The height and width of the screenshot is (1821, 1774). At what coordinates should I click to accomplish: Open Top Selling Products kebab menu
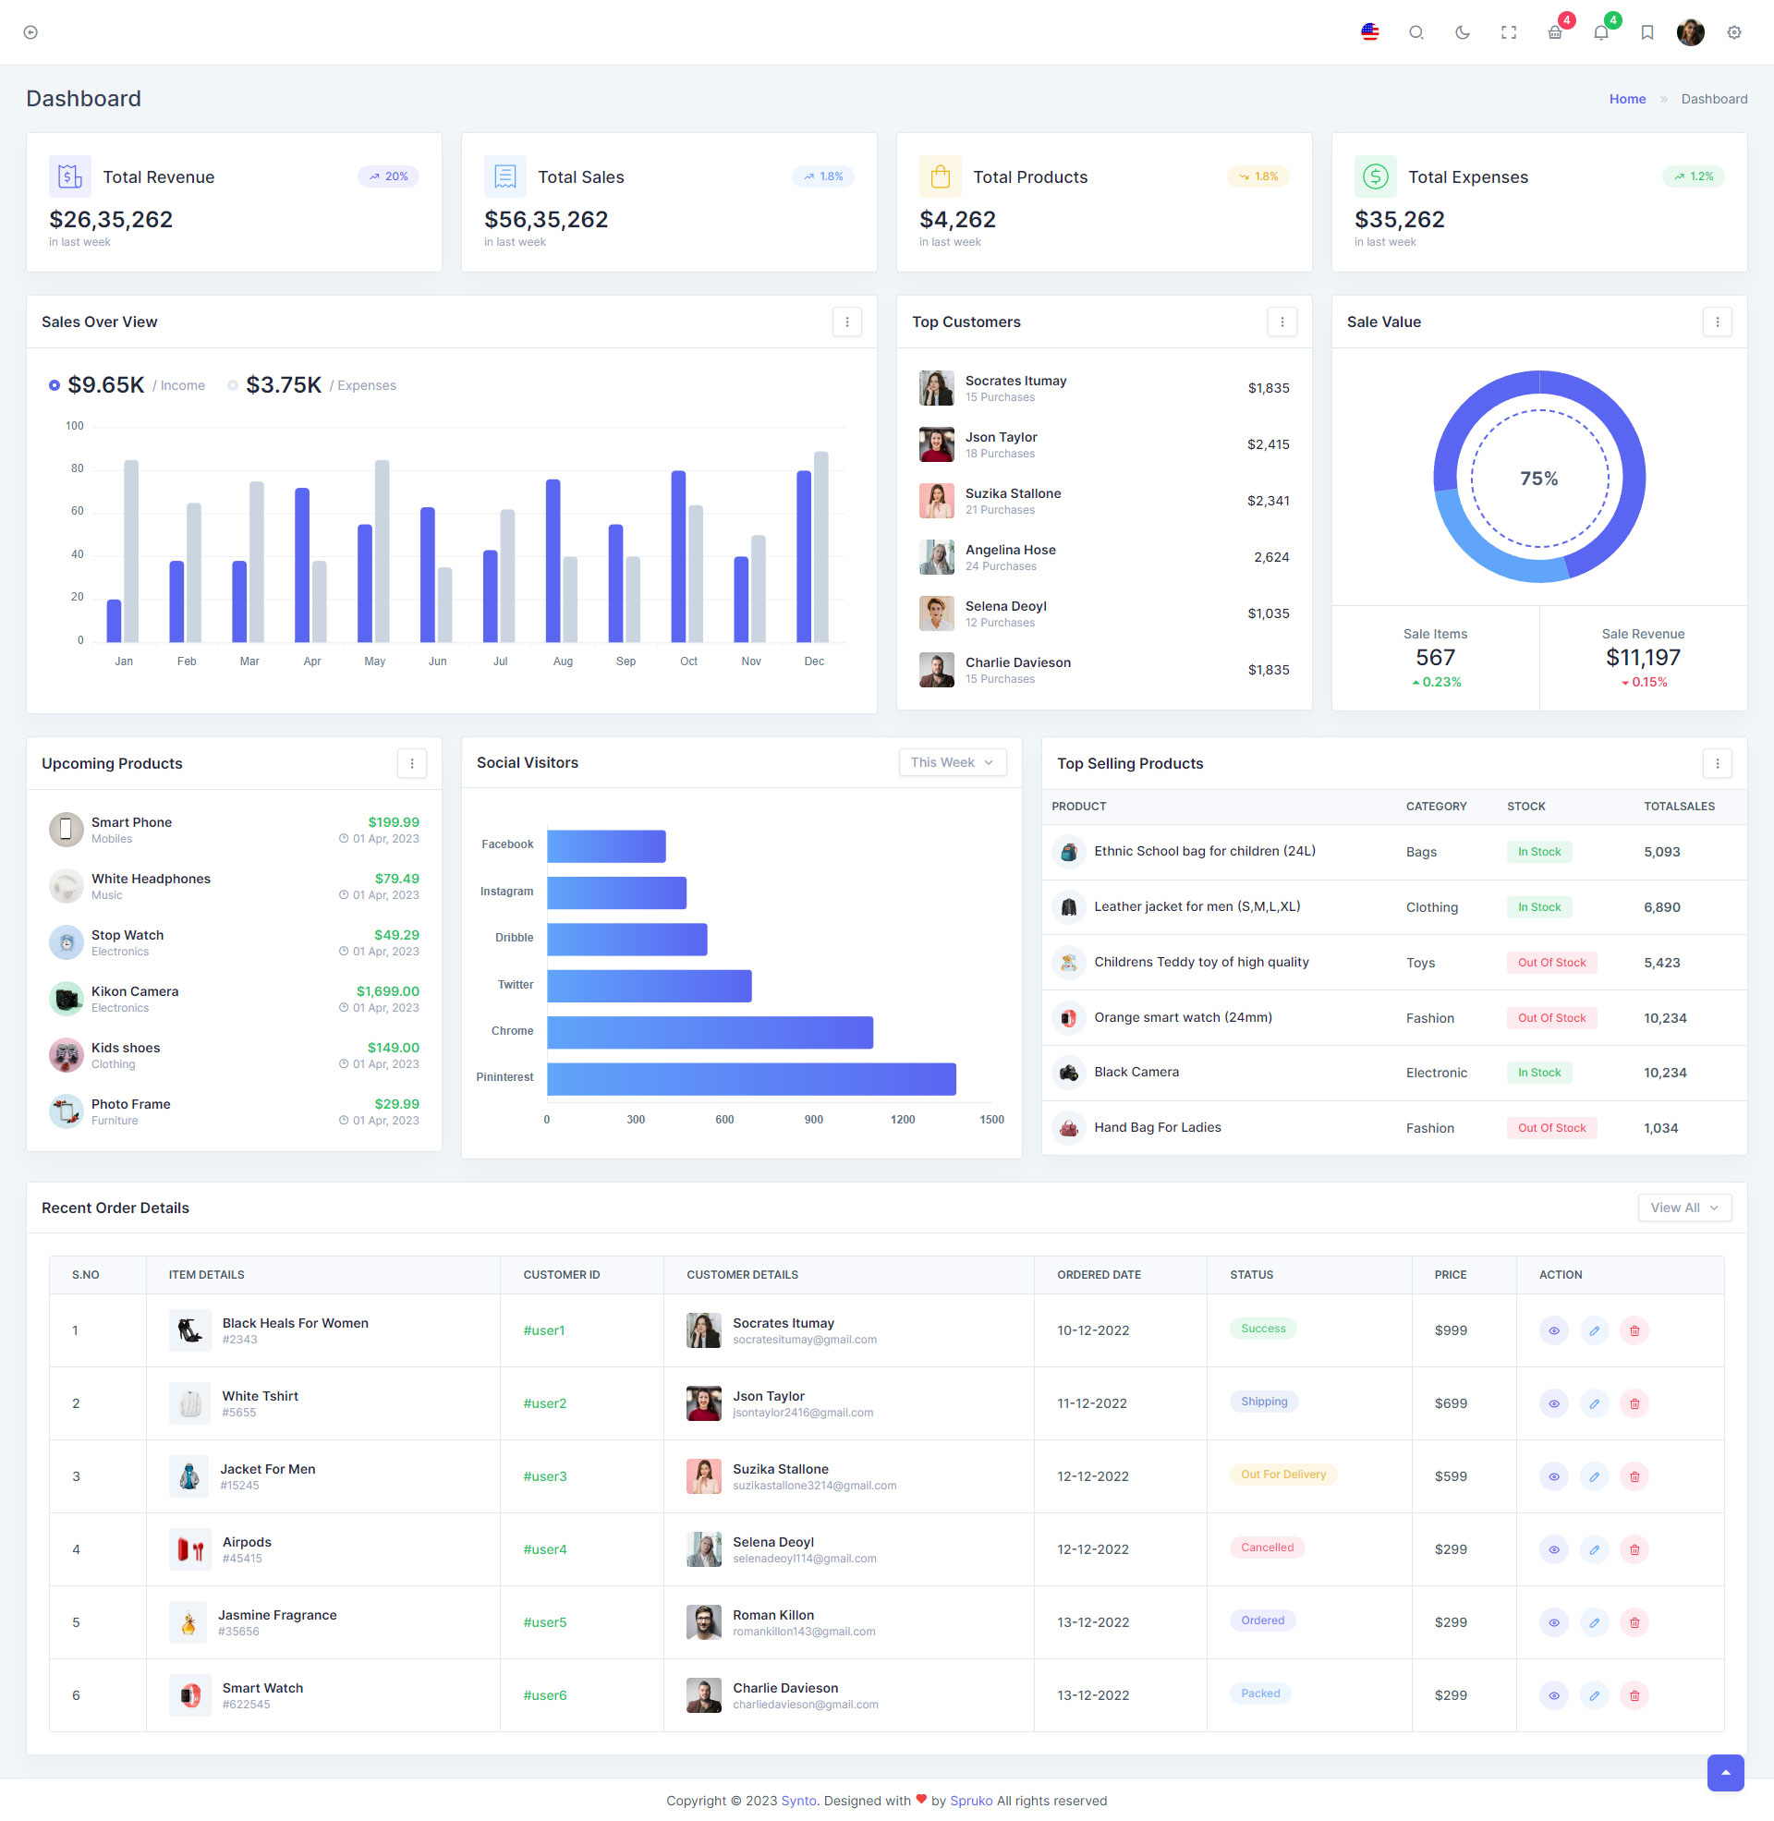[1716, 764]
